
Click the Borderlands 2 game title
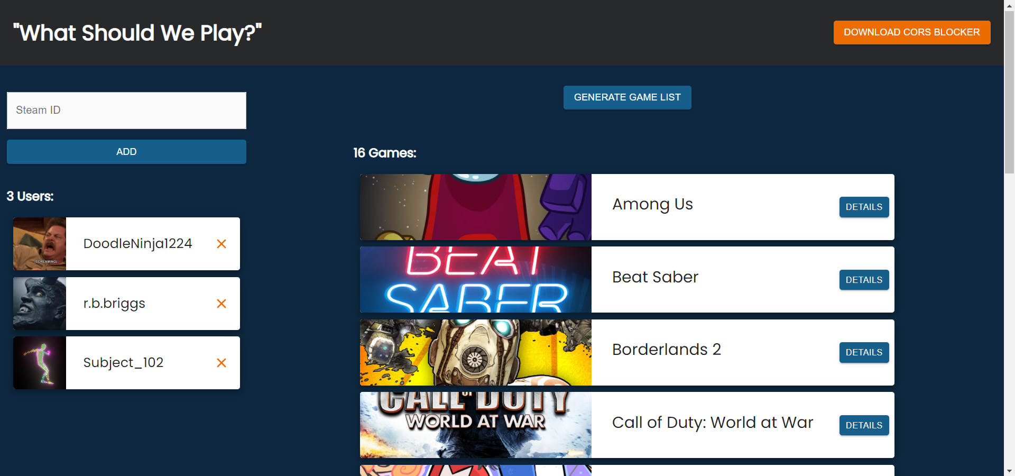[x=667, y=350]
